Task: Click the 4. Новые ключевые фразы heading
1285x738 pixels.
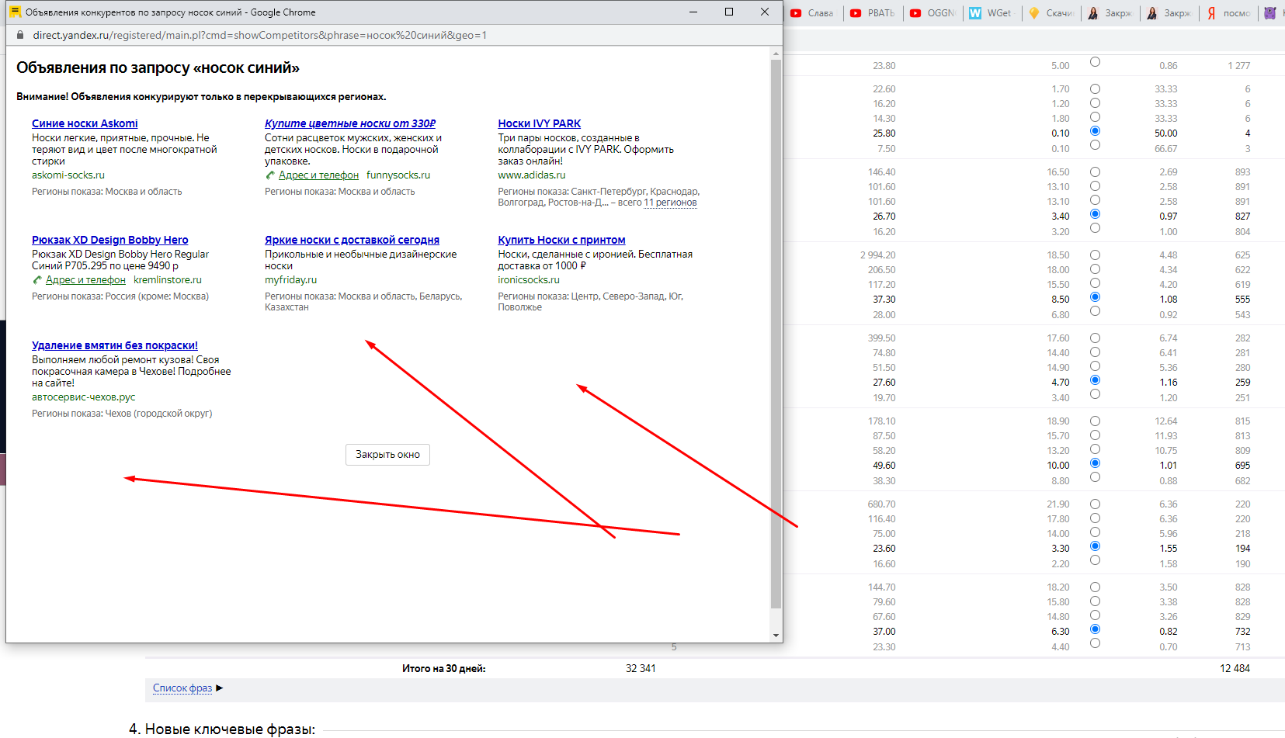Action: (x=222, y=729)
